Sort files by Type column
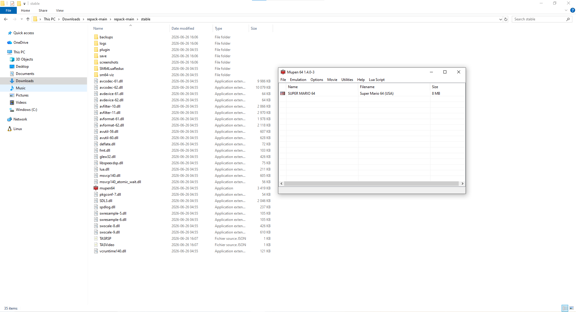Image resolution: width=576 pixels, height=312 pixels. (x=231, y=28)
